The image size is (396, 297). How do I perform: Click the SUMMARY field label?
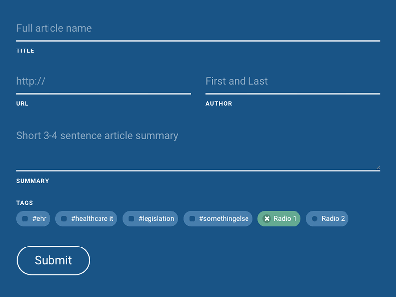[33, 181]
